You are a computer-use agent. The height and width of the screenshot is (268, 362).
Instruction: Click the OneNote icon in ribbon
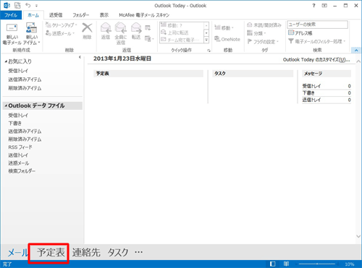pos(217,39)
